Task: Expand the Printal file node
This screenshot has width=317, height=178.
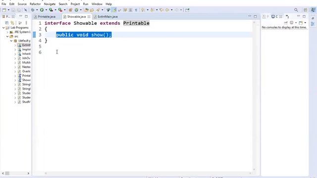Action: click(15, 76)
